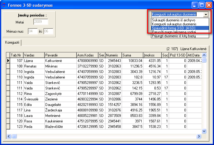The width and height of the screenshot is (214, 145).
Task: Click the surname cell 'Daugėlaitė'
Action: (x=61, y=105)
